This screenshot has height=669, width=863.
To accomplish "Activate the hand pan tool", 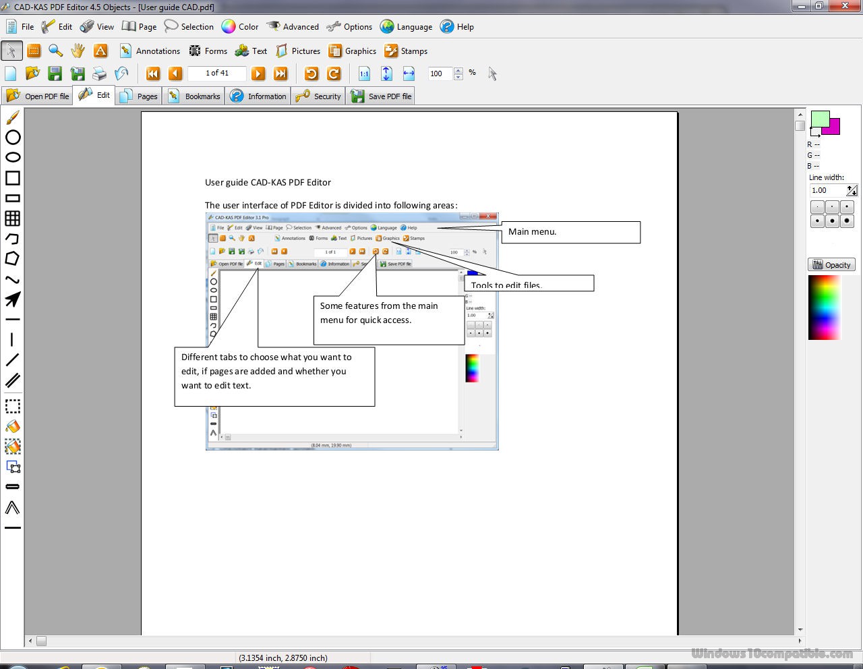I will [78, 51].
